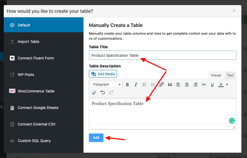The image size is (247, 158).
Task: Choose the Connect Google Sheets option
Action: [38, 108]
